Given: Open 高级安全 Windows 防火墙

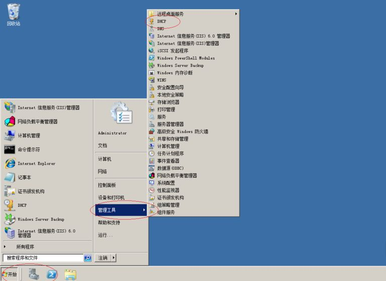Looking at the screenshot, I should 182,131.
